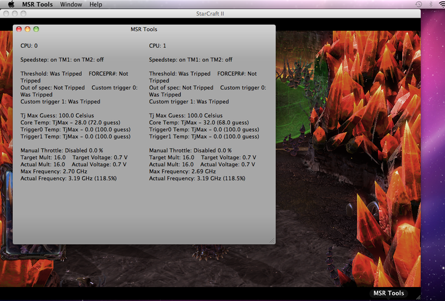Click CPU 0 'Actual Voltage: 0.7 V' value
Viewport: 445px width, 301px height.
point(99,165)
